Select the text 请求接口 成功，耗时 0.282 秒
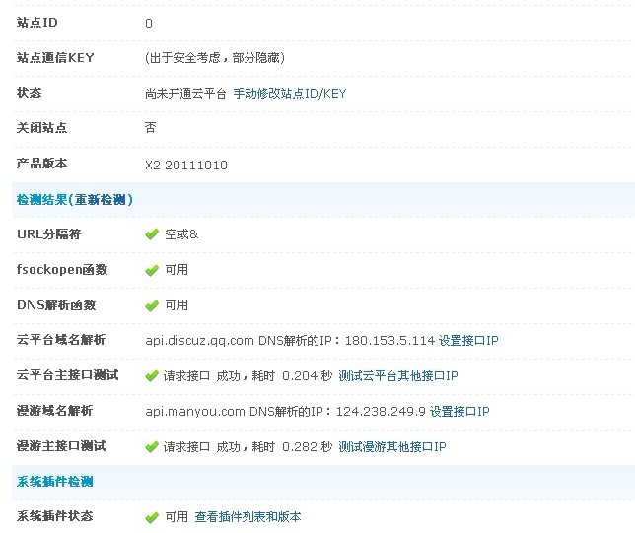The height and width of the screenshot is (533, 635). pos(247,447)
